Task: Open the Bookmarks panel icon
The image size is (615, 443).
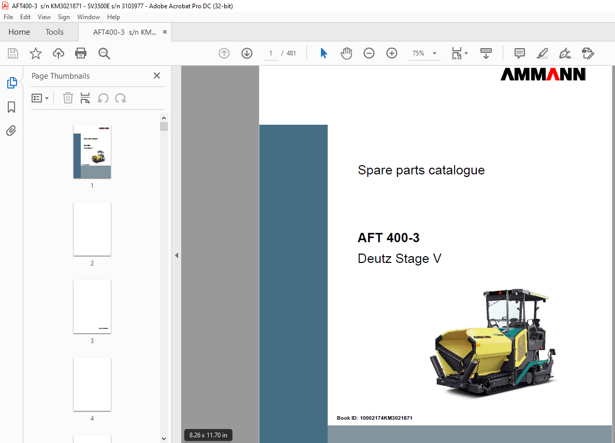Action: [11, 107]
